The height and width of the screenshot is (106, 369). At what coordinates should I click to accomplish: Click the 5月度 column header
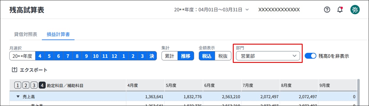(184, 85)
